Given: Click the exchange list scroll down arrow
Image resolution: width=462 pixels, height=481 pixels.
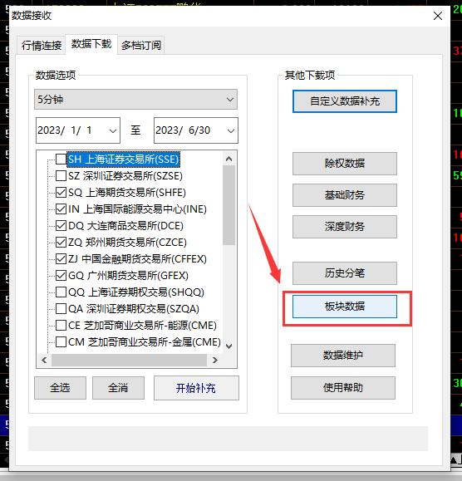Looking at the screenshot, I should pyautogui.click(x=229, y=346).
